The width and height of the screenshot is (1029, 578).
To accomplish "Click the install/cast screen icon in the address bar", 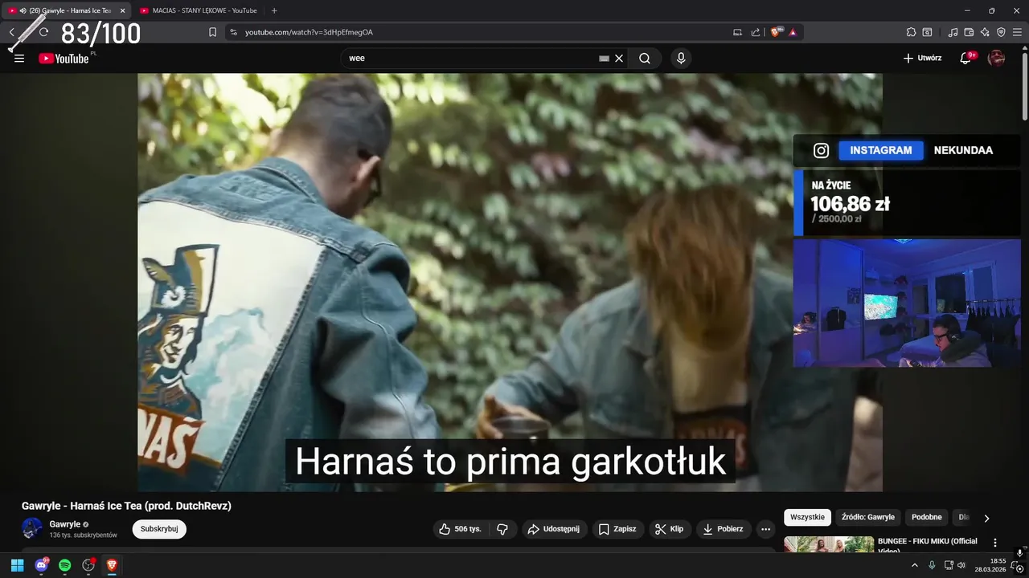I will pyautogui.click(x=737, y=32).
